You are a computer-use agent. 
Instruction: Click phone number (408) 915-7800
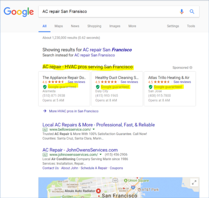coord(159,96)
